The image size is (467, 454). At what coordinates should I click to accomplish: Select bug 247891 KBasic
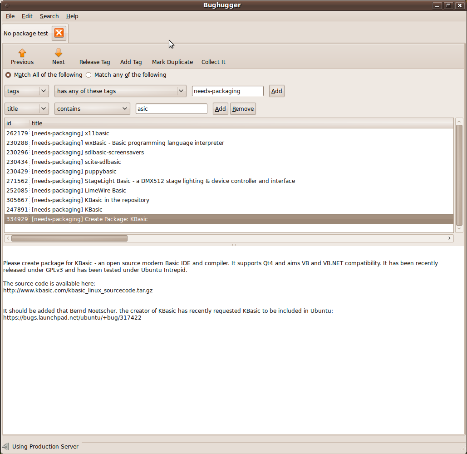[x=229, y=209]
